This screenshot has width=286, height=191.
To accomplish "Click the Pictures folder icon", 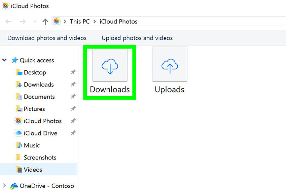I will tap(19, 109).
